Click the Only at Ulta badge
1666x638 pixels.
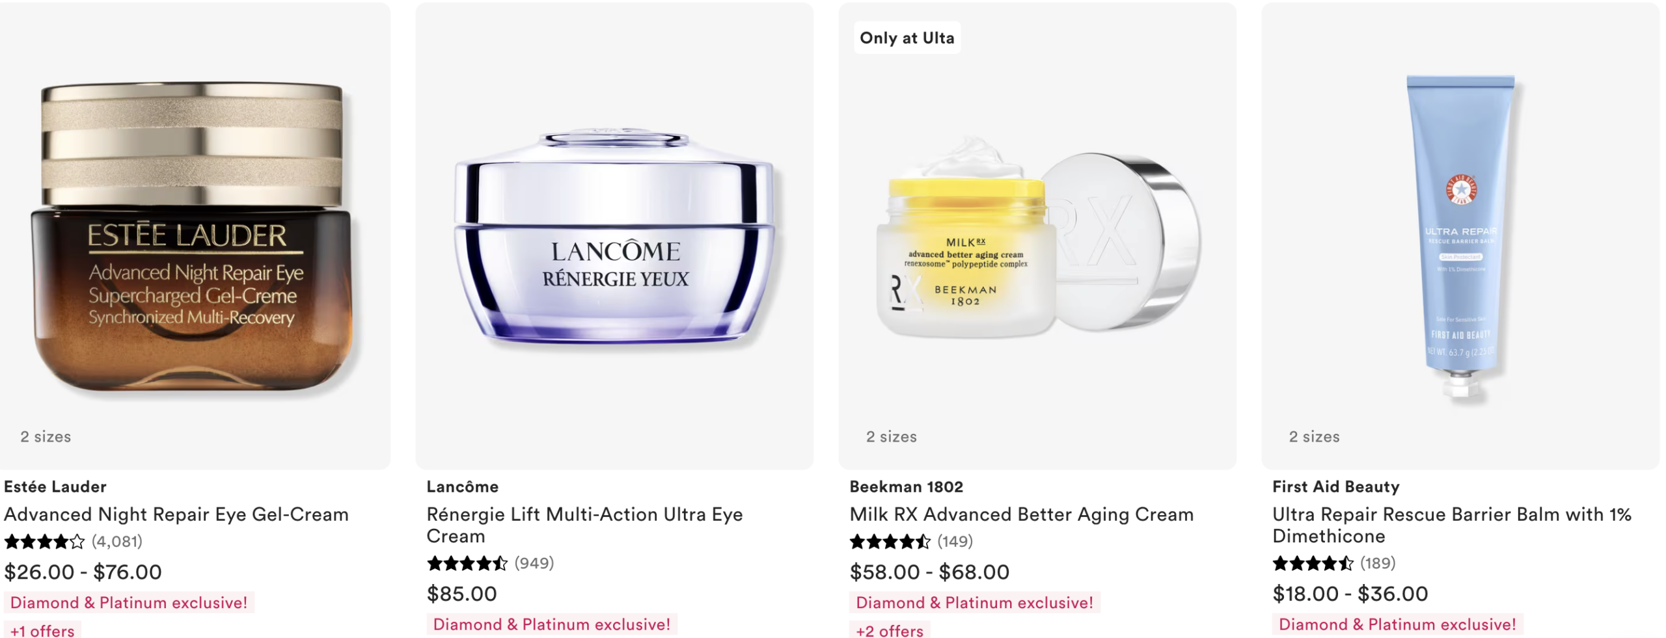pyautogui.click(x=907, y=38)
